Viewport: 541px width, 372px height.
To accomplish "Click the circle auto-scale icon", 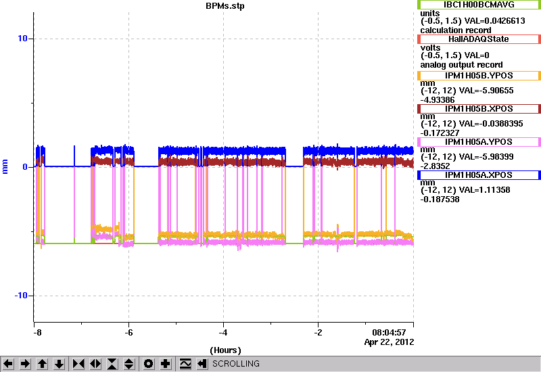I will [x=149, y=364].
